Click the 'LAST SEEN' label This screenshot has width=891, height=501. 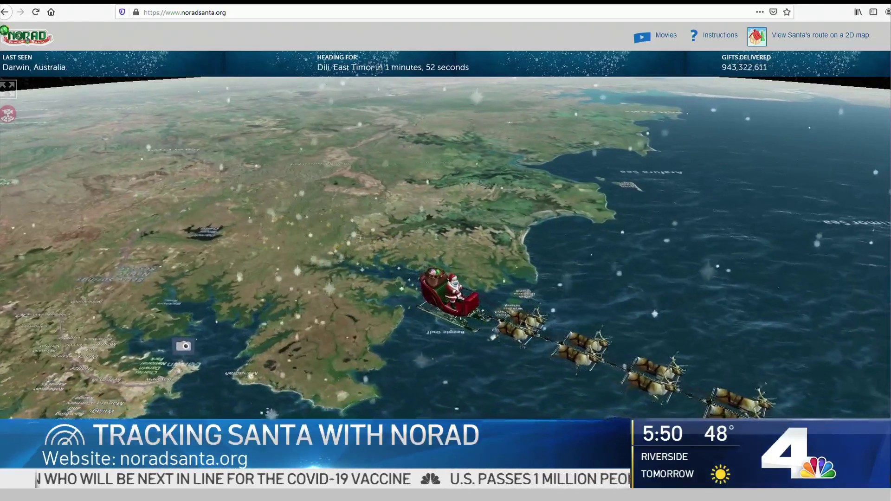coord(17,58)
